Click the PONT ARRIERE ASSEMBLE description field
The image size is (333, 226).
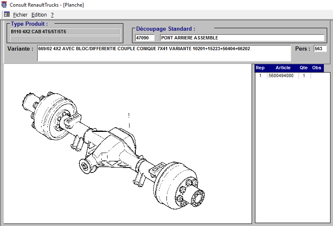(x=242, y=38)
